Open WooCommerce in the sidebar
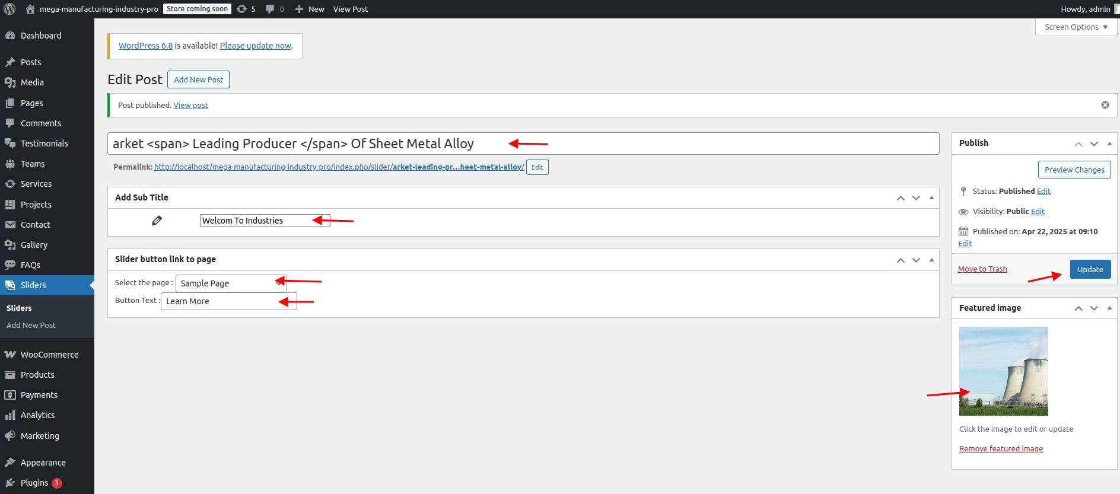The image size is (1120, 494). tap(49, 355)
